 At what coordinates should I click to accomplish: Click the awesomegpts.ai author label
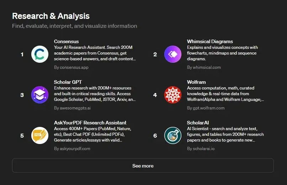coord(72,108)
